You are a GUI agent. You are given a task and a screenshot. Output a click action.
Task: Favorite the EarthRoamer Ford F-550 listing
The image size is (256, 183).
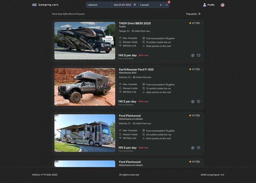(x=199, y=101)
